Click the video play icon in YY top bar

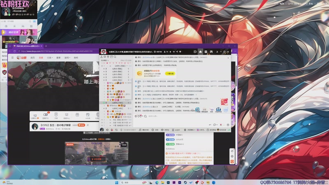tap(195, 52)
